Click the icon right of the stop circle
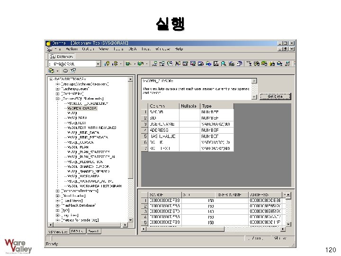This screenshot has height=256, width=341. [x=73, y=71]
